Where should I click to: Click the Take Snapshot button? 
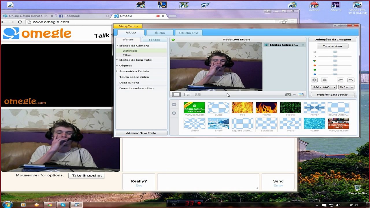pyautogui.click(x=87, y=175)
